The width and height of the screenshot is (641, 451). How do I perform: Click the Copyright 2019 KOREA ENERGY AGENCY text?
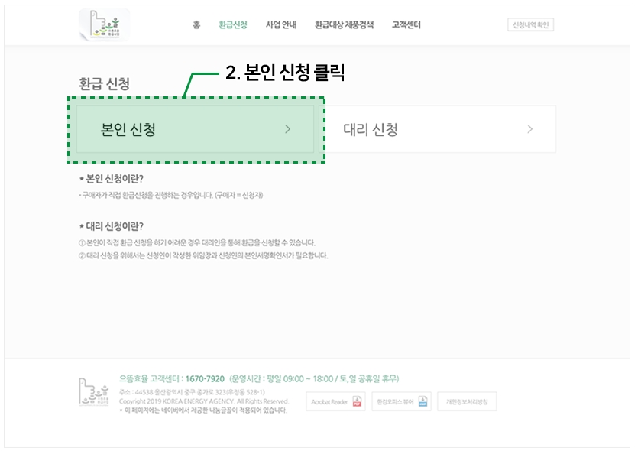click(x=204, y=401)
